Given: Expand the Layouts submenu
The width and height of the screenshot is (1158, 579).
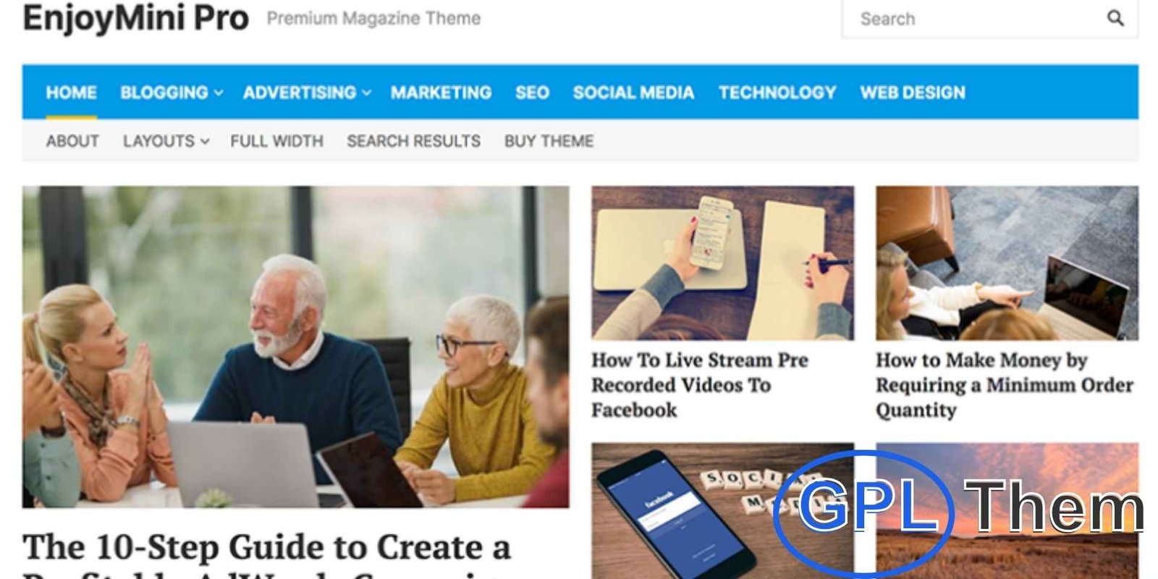Looking at the screenshot, I should click(166, 141).
